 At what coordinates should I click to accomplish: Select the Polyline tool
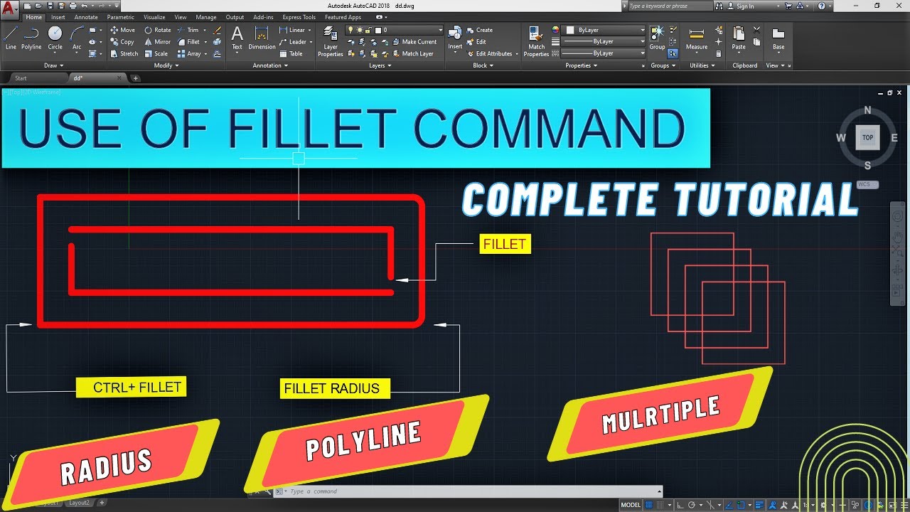31,38
